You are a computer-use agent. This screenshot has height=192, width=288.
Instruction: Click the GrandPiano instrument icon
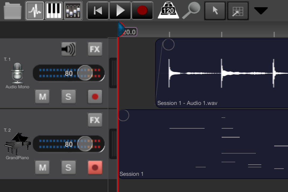[x=17, y=143]
